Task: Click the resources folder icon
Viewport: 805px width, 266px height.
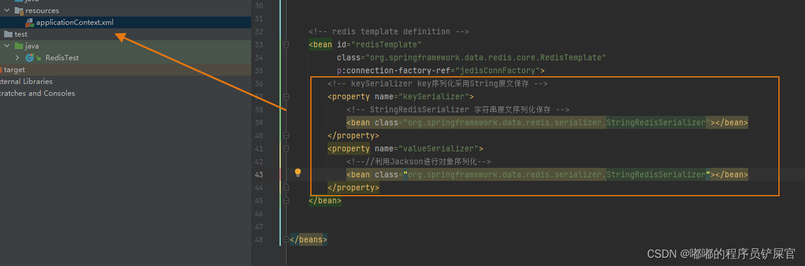Action: [19, 11]
